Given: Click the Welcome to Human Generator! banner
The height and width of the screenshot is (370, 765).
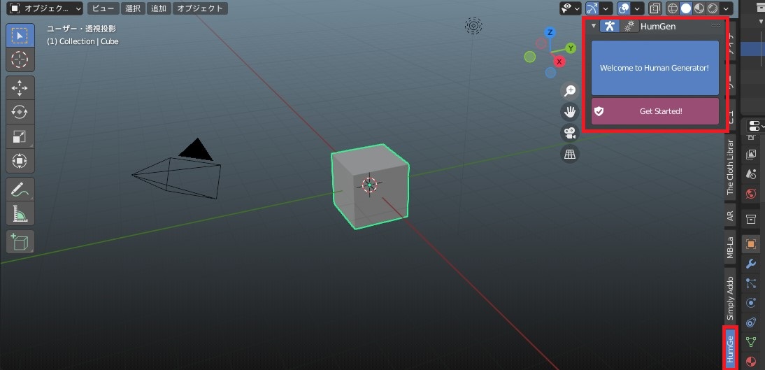Looking at the screenshot, I should click(655, 68).
